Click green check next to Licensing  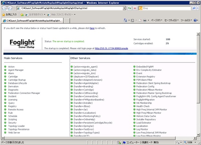(5, 99)
